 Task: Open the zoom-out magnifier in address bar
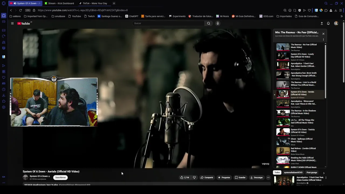point(285,10)
